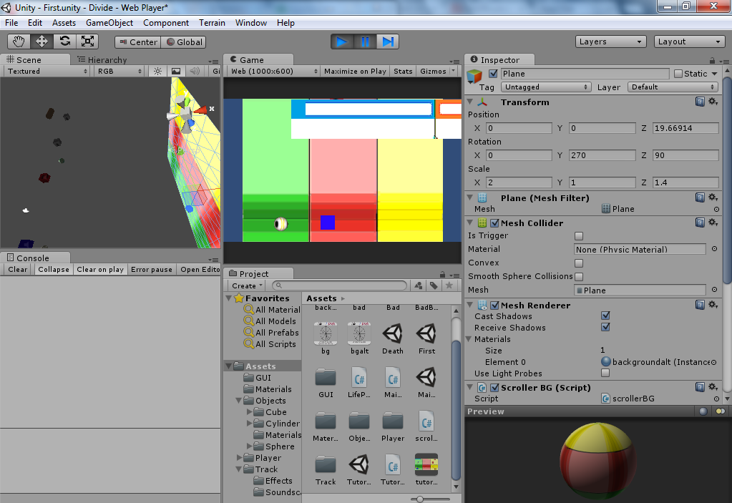Open Mesh Collider gear settings menu
This screenshot has height=503, width=732.
click(x=713, y=223)
